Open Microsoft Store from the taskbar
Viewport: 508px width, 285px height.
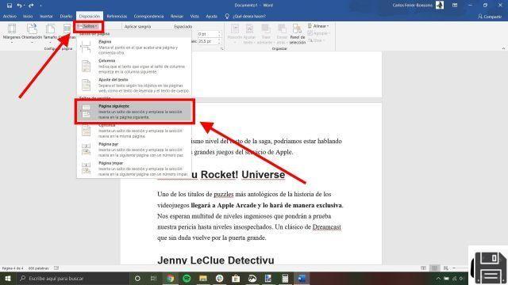coord(236,278)
